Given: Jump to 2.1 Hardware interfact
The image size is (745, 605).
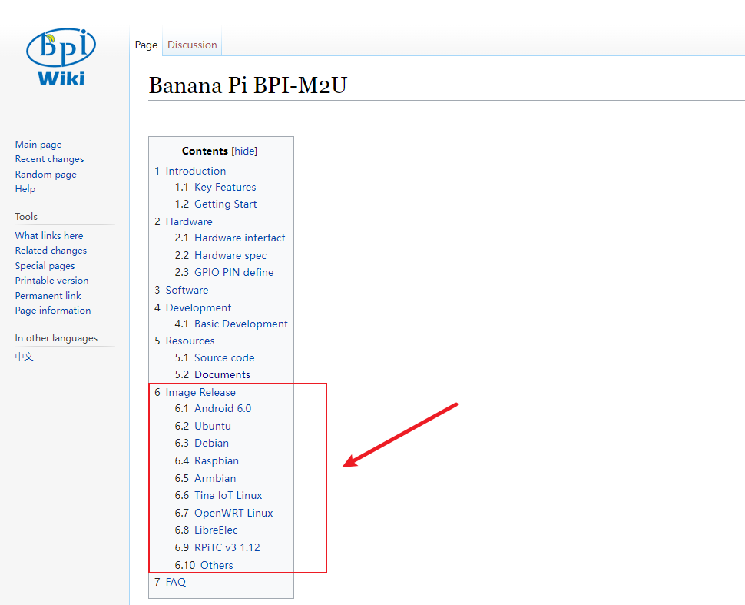Looking at the screenshot, I should pyautogui.click(x=230, y=238).
